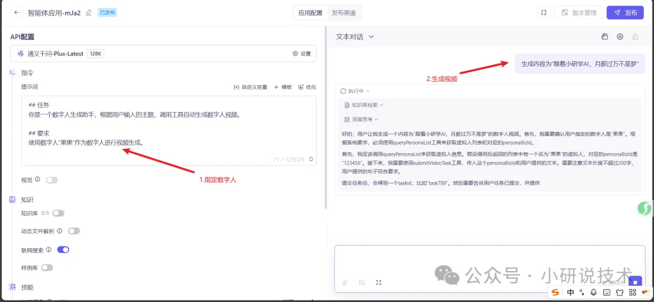Click the briefcase icon above the chat

(x=605, y=37)
